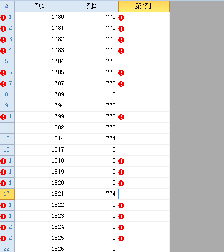The width and height of the screenshot is (224, 252).
Task: Click the row header error icon for 1783
Action: (x=3, y=51)
